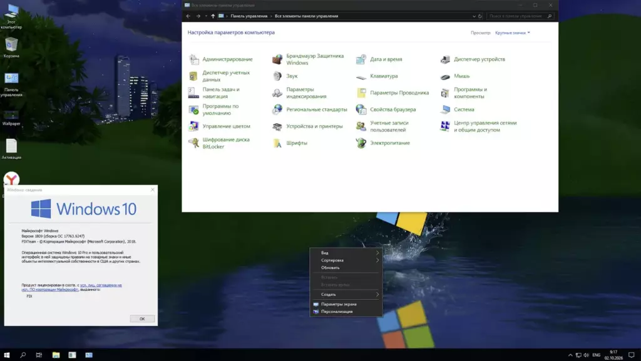Open the Устройства и принтеры icon

coord(277,126)
